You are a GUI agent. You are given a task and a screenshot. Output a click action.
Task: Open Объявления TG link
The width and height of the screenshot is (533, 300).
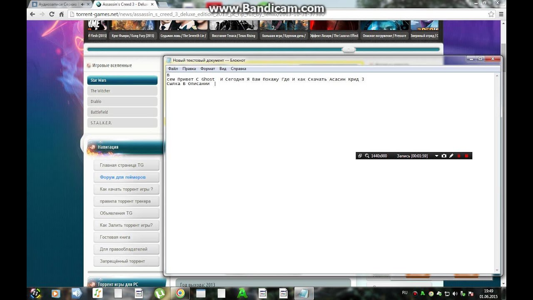126,213
